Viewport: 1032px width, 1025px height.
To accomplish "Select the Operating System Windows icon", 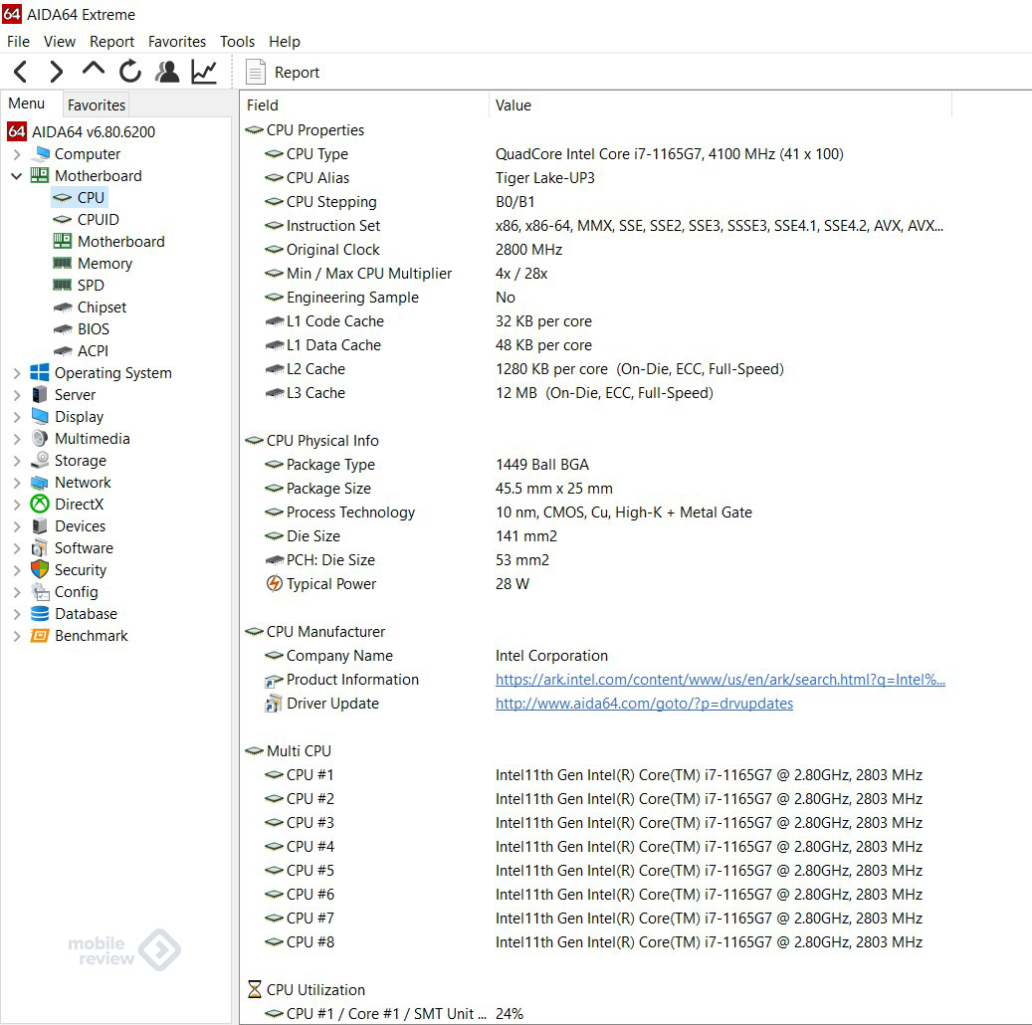I will [40, 372].
